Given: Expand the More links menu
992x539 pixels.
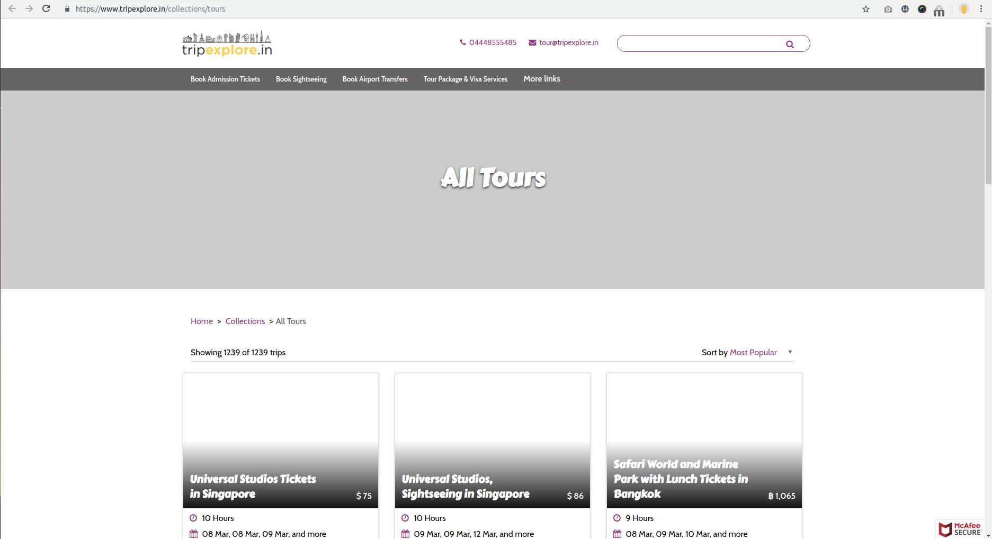Looking at the screenshot, I should coord(542,79).
